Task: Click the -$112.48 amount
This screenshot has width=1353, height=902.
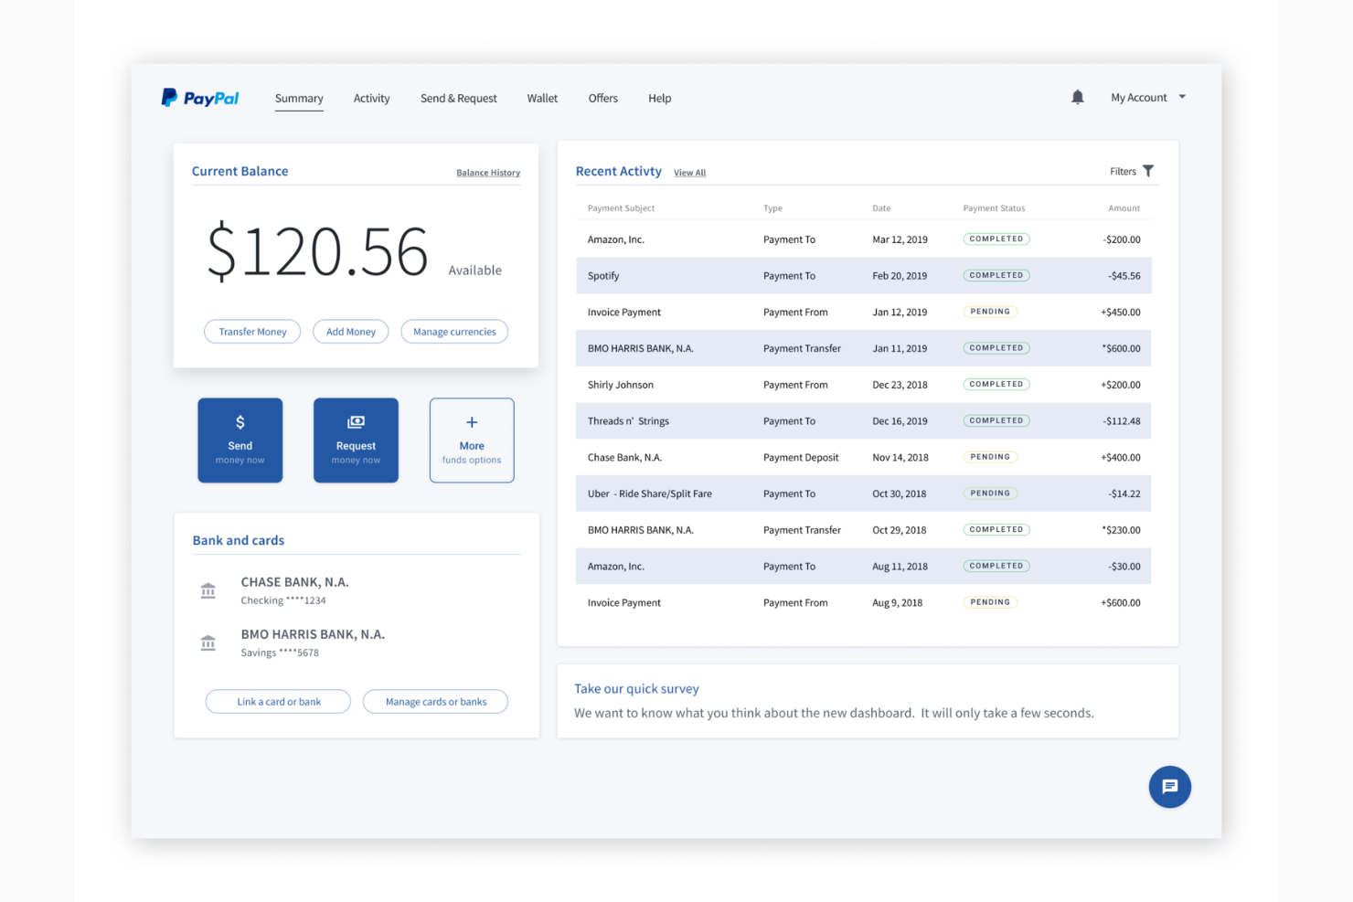Action: click(x=1122, y=421)
